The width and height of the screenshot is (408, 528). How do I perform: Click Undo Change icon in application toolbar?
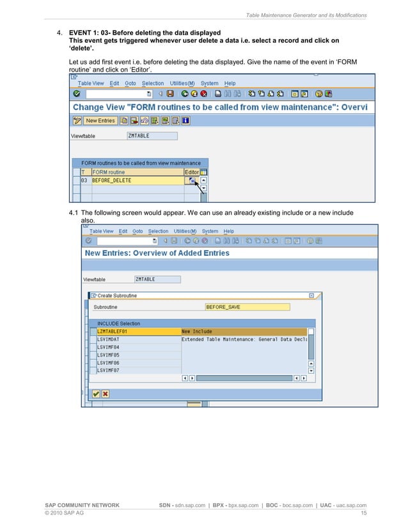coord(145,121)
